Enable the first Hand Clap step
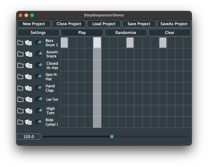 click(64, 88)
